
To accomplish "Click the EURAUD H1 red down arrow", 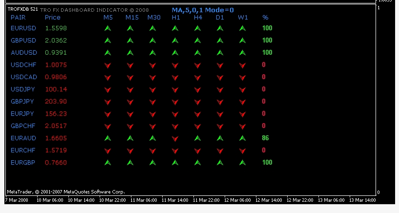I will [x=175, y=138].
